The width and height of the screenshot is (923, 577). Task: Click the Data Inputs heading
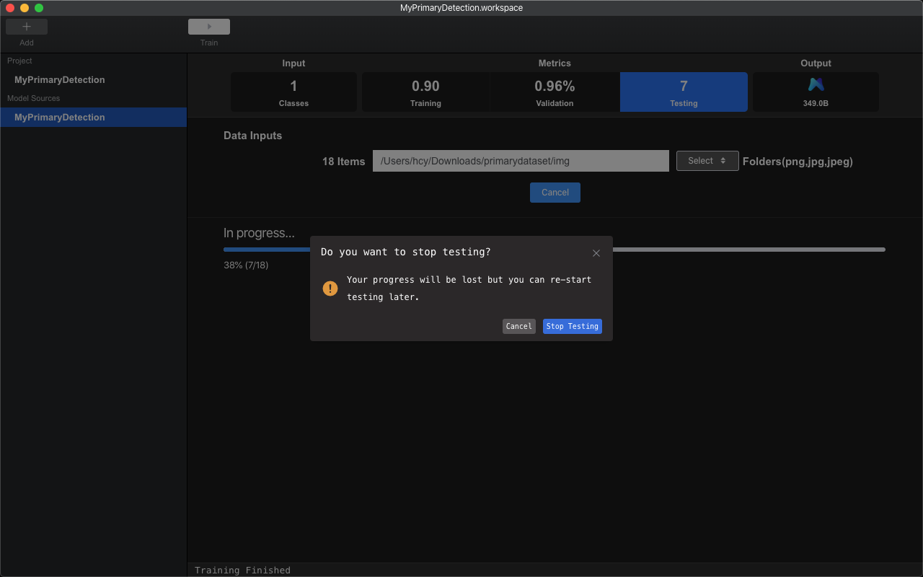(x=253, y=136)
